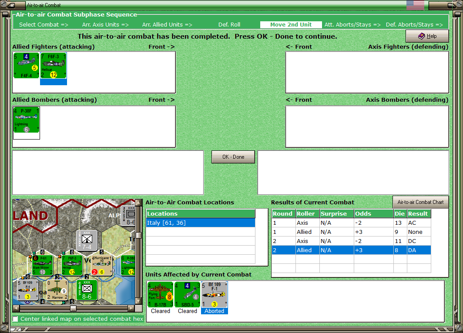Click OK - Done to continue

tap(233, 157)
